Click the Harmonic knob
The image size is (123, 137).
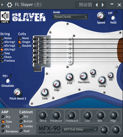pyautogui.click(x=83, y=76)
